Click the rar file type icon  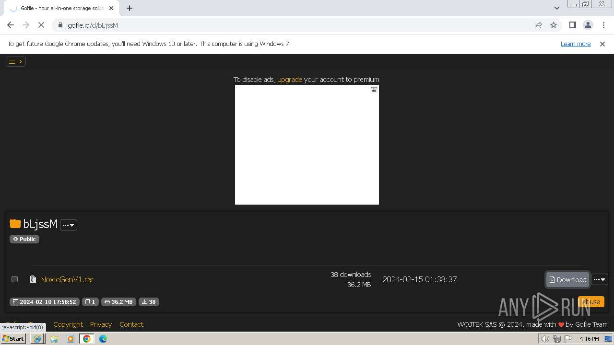pyautogui.click(x=33, y=279)
